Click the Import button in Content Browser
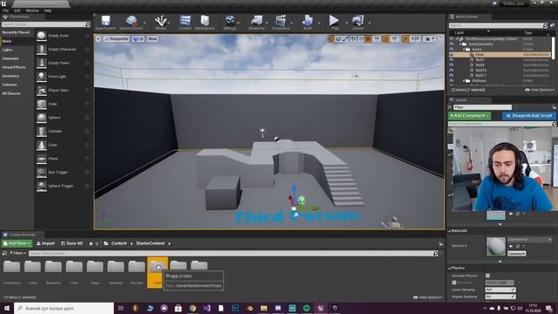Screen dimensions: 558x314 pyautogui.click(x=45, y=243)
